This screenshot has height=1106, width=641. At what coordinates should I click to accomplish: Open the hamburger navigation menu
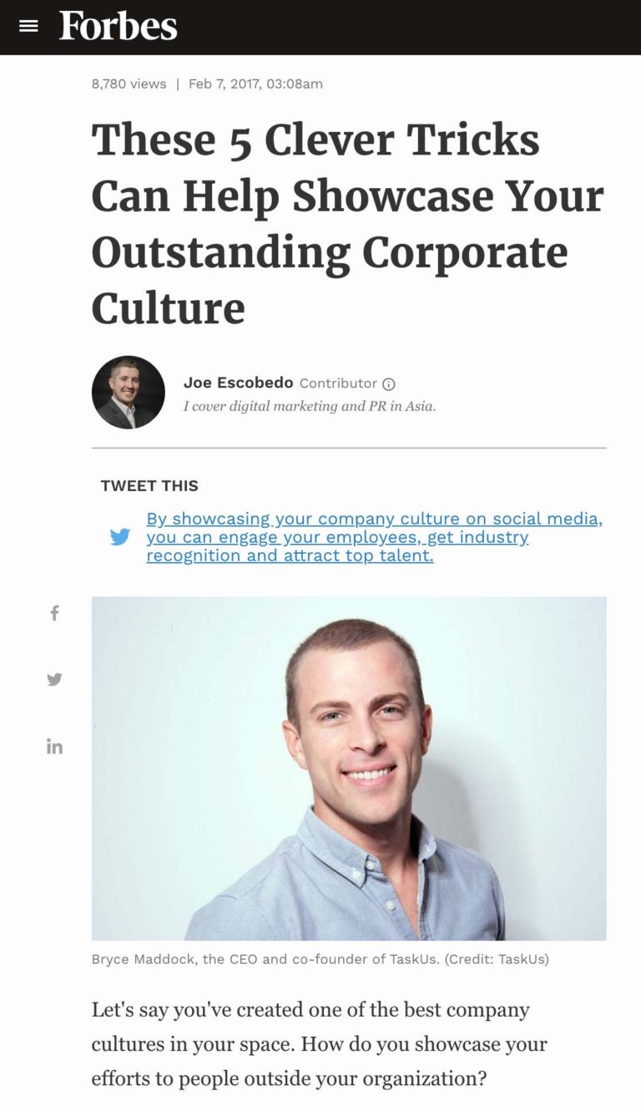(28, 26)
